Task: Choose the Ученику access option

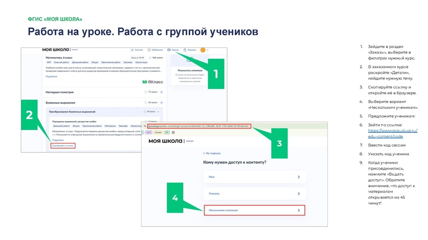Action: click(x=255, y=194)
